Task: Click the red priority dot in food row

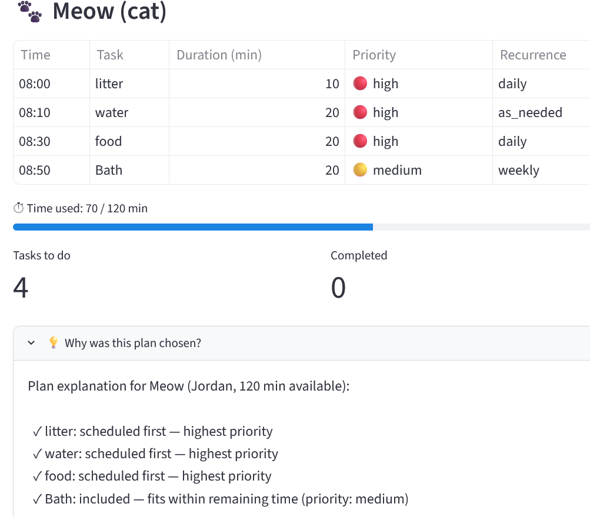Action: 360,141
